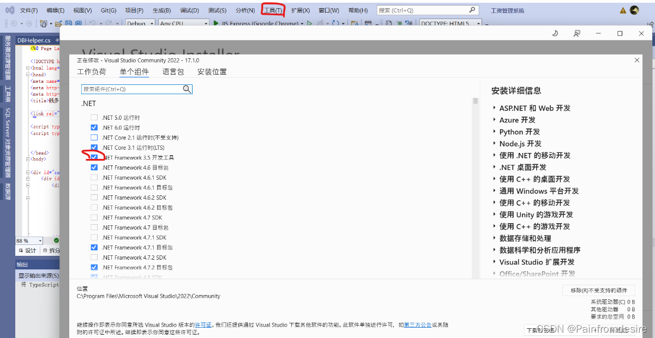Click the Visual Studio logo icon
This screenshot has width=655, height=338.
click(x=9, y=10)
